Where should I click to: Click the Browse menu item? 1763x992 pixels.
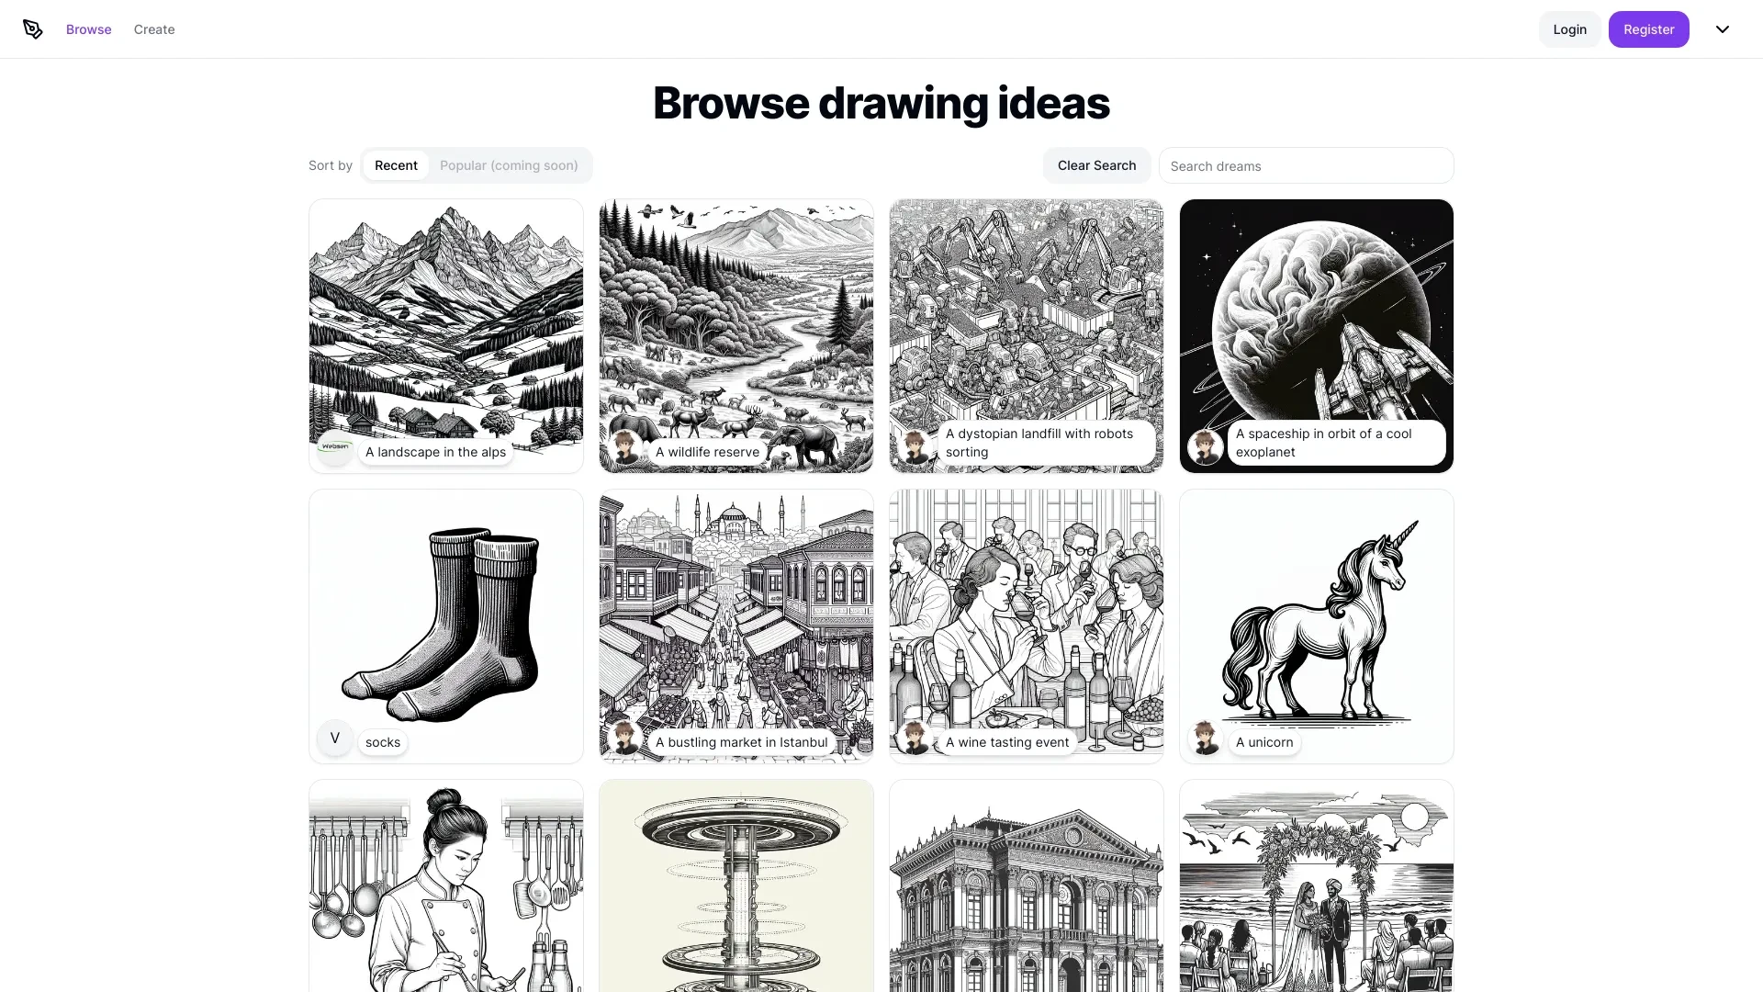[x=88, y=29]
